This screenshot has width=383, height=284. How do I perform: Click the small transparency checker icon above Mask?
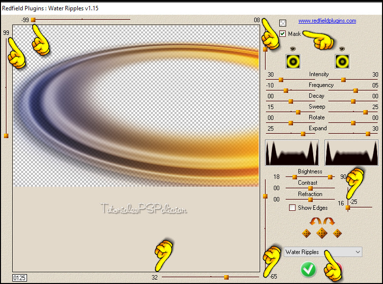point(283,23)
